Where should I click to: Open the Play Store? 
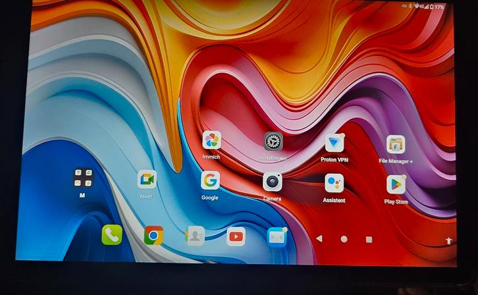coord(396,184)
